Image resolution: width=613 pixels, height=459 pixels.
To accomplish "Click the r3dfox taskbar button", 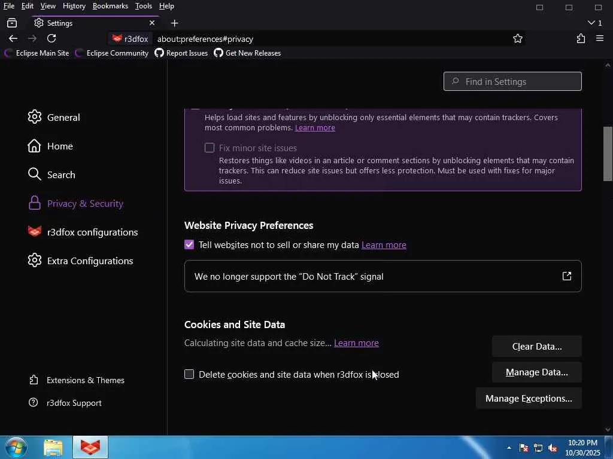I will pyautogui.click(x=90, y=448).
